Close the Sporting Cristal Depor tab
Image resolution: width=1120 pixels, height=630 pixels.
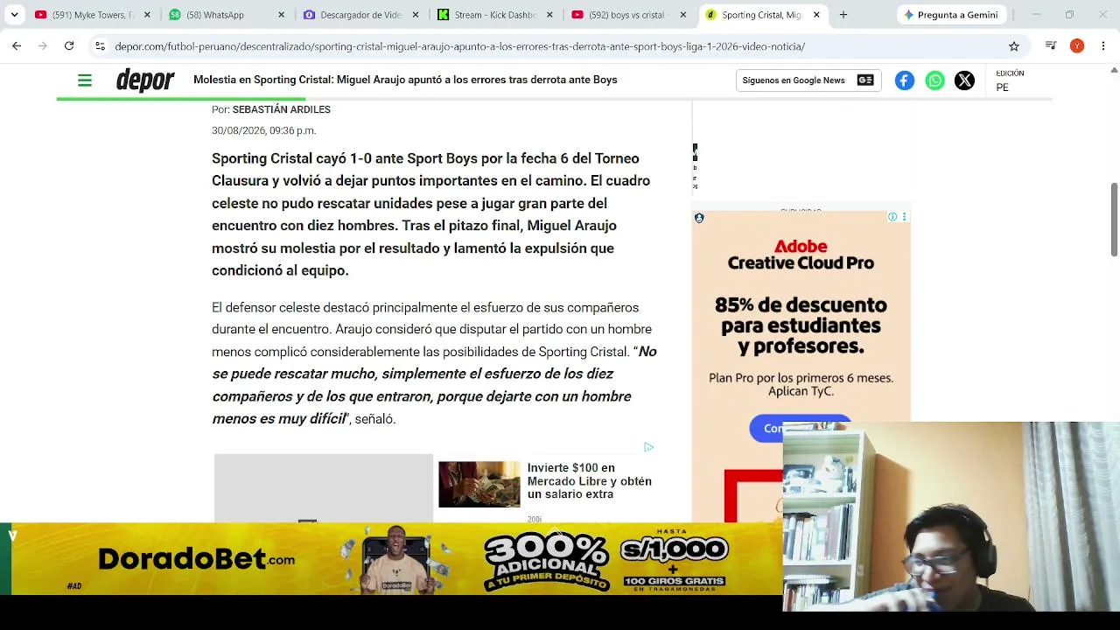pyautogui.click(x=816, y=15)
